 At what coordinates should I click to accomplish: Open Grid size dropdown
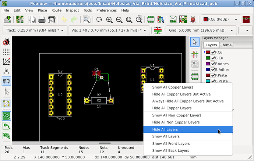click(201, 31)
